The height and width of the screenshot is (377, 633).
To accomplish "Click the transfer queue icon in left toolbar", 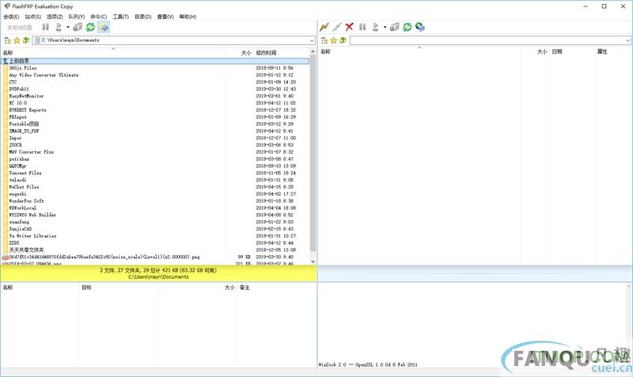I will pos(59,27).
